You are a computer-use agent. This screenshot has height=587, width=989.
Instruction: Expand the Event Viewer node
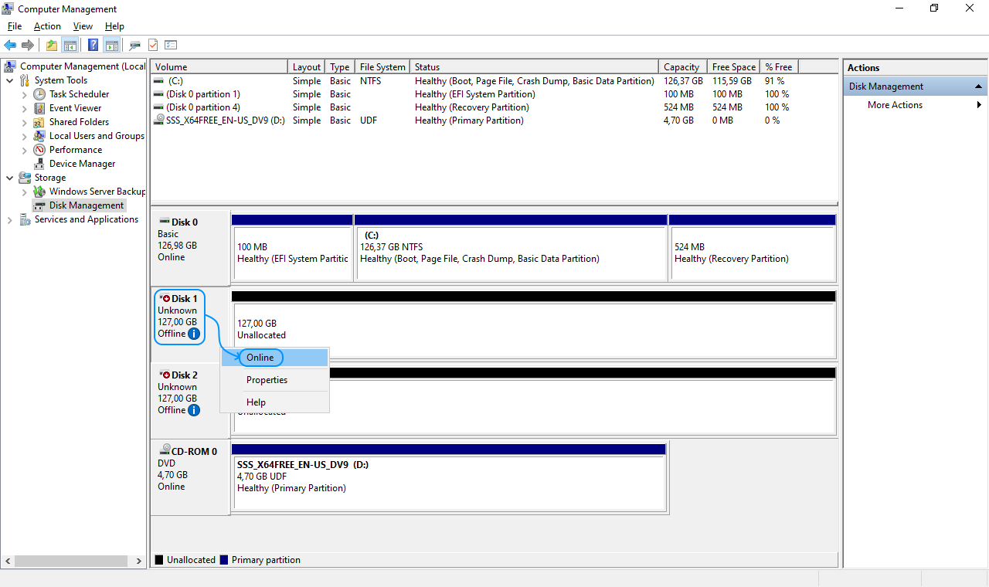click(x=25, y=108)
